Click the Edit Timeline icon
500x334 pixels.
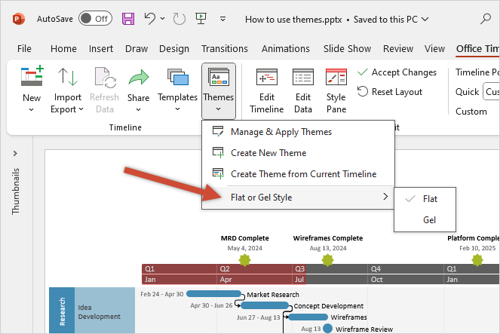pos(266,78)
